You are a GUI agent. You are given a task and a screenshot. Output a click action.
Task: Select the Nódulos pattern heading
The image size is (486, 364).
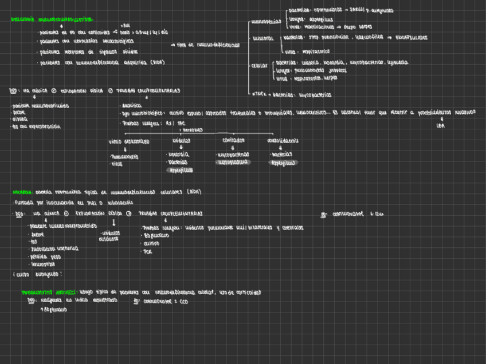(181, 141)
